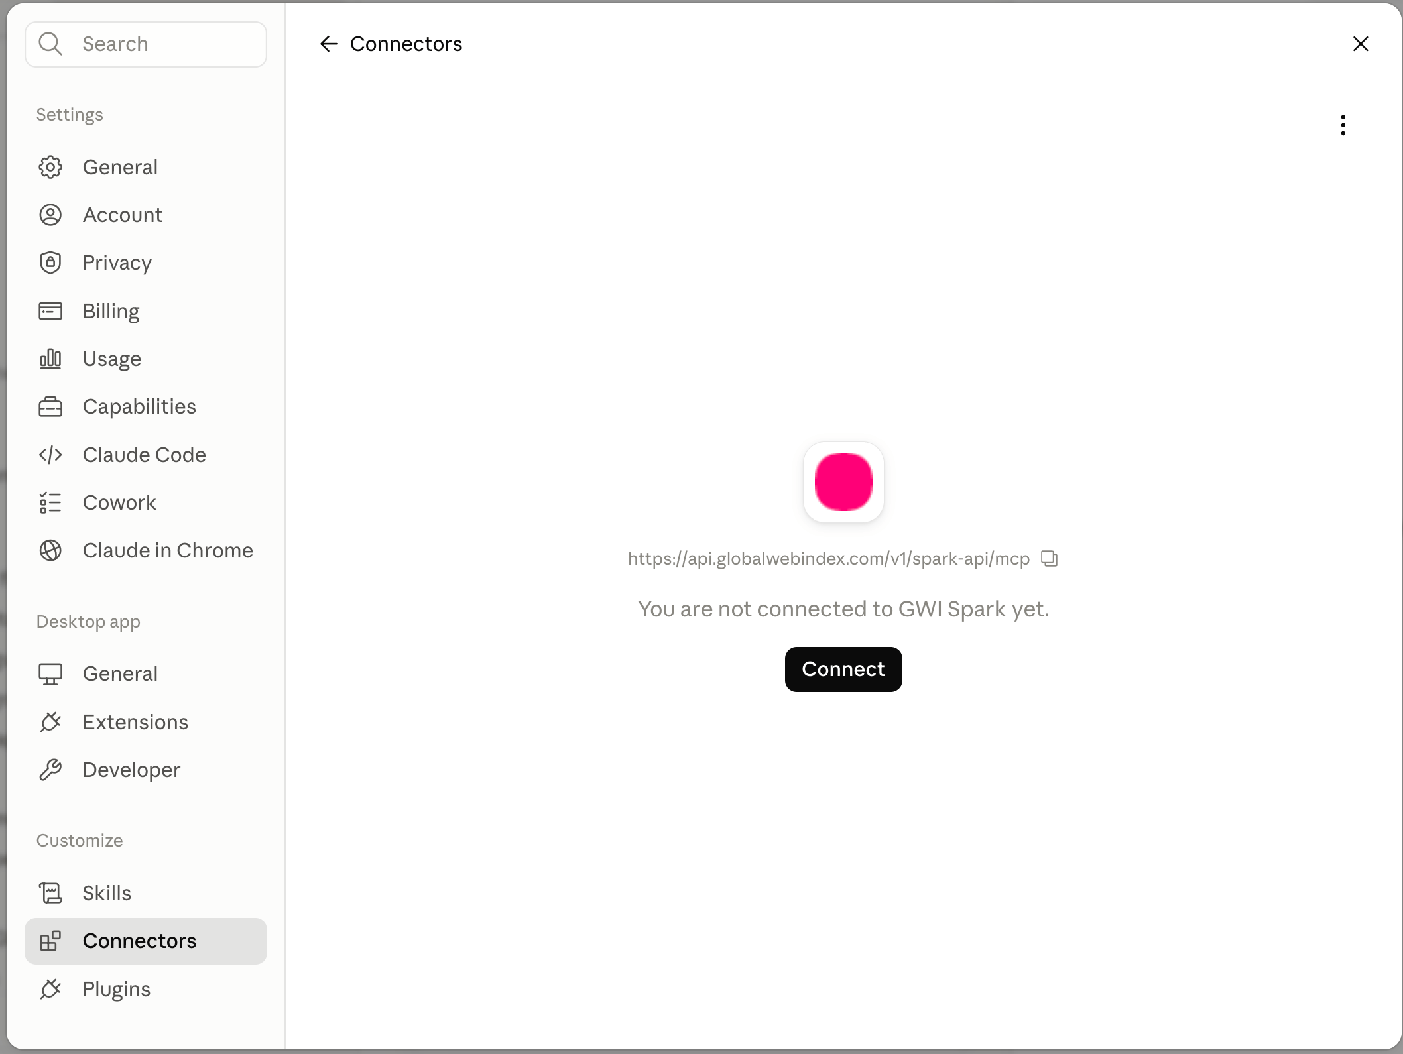Select Plugins in the sidebar

tap(146, 989)
